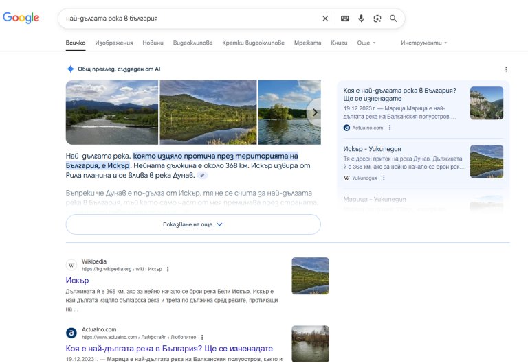Start voice search with the microphone icon

coord(361,19)
